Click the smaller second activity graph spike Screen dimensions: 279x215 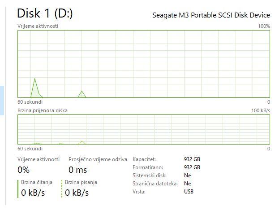click(x=82, y=93)
